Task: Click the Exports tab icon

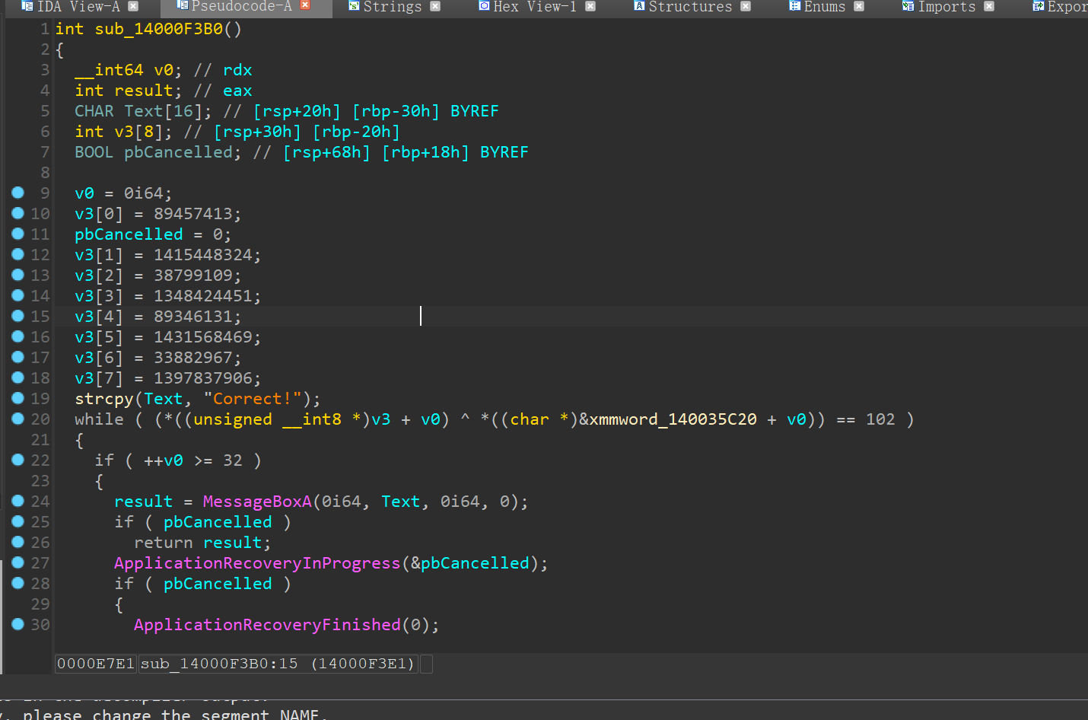Action: 1038,6
